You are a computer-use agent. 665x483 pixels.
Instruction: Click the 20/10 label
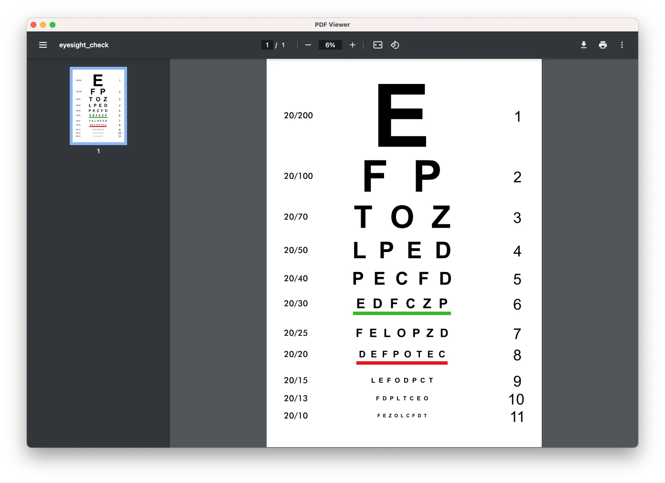pos(296,416)
